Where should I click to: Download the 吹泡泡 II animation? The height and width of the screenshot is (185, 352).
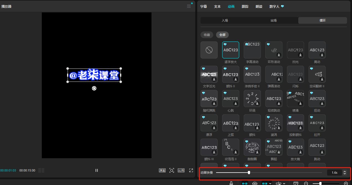point(236,152)
